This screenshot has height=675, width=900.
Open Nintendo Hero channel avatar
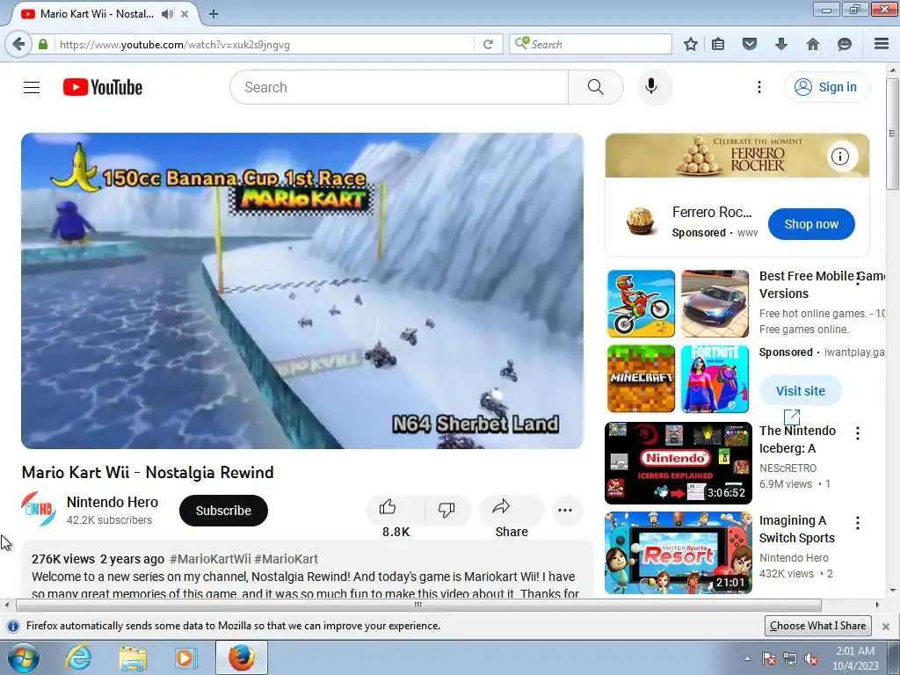point(39,509)
